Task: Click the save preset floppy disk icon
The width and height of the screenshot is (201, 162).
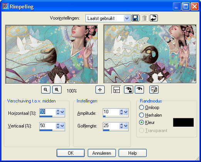Action: pos(135,18)
